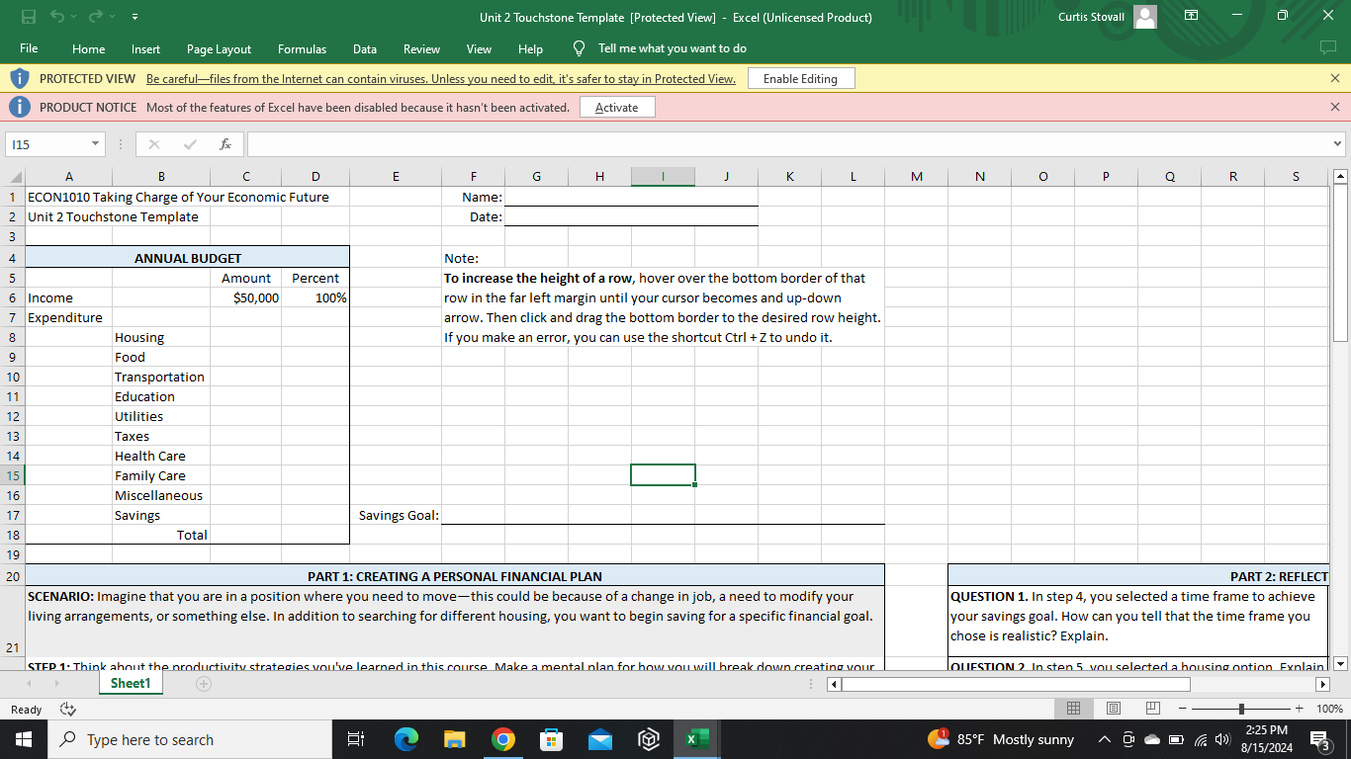Click the Undo icon
Image resolution: width=1351 pixels, height=759 pixels.
click(57, 17)
